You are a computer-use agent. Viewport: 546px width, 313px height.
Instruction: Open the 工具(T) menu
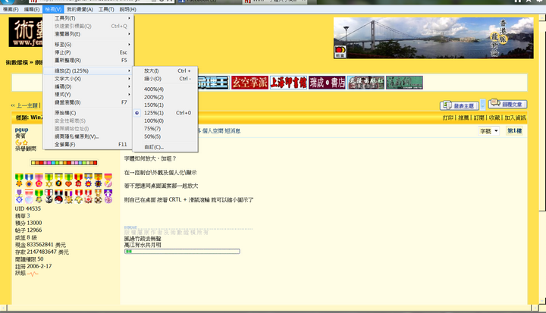(106, 9)
